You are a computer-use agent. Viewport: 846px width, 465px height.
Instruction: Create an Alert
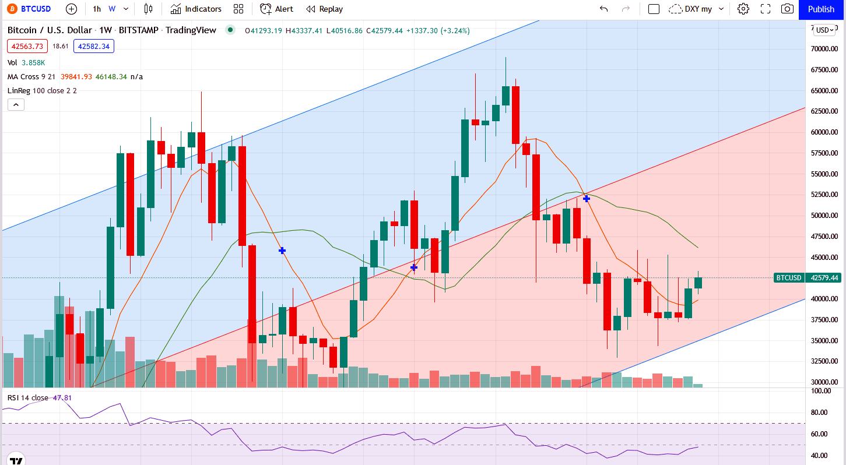click(x=276, y=9)
